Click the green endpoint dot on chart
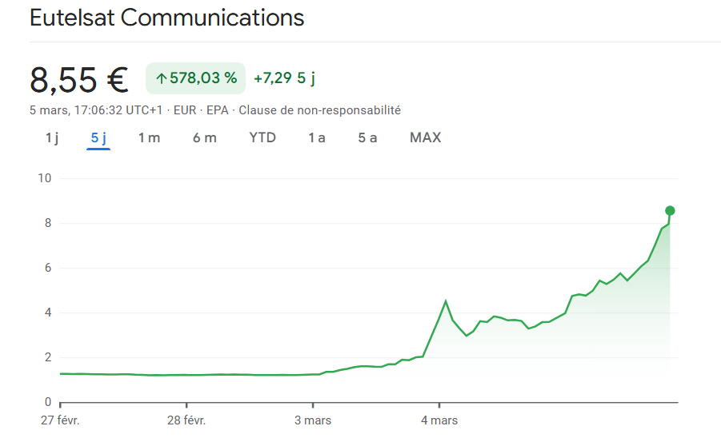Viewport: 721px width, 446px height. coord(670,211)
